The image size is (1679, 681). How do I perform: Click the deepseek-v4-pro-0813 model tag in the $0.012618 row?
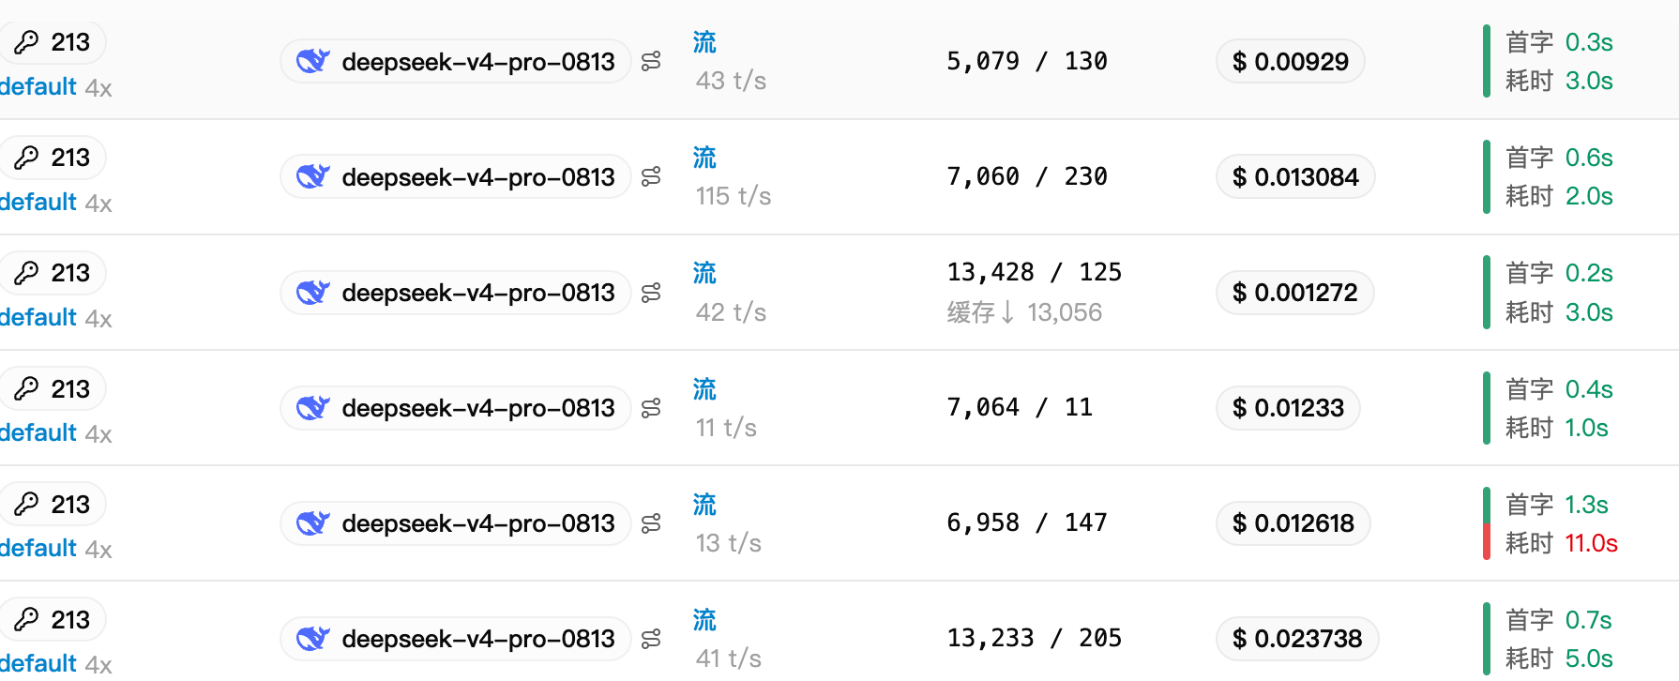click(456, 523)
